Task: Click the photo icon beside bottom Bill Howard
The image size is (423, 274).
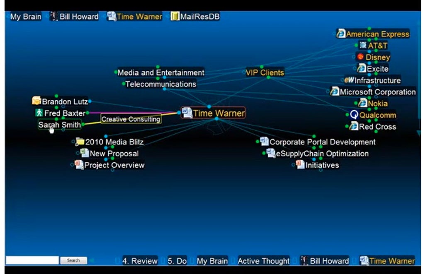Action: point(304,260)
